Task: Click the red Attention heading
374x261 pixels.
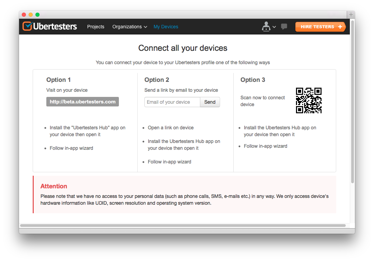Action: 54,186
